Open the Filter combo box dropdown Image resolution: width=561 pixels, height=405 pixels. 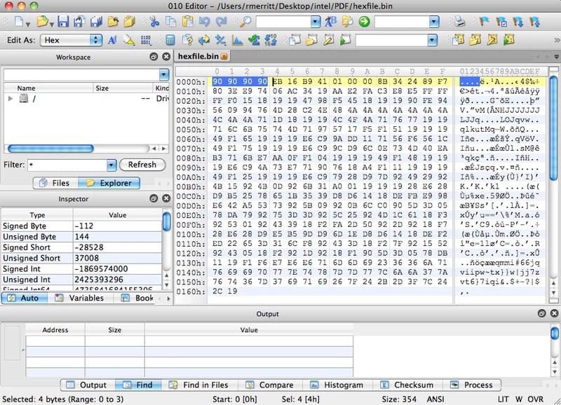coord(111,165)
